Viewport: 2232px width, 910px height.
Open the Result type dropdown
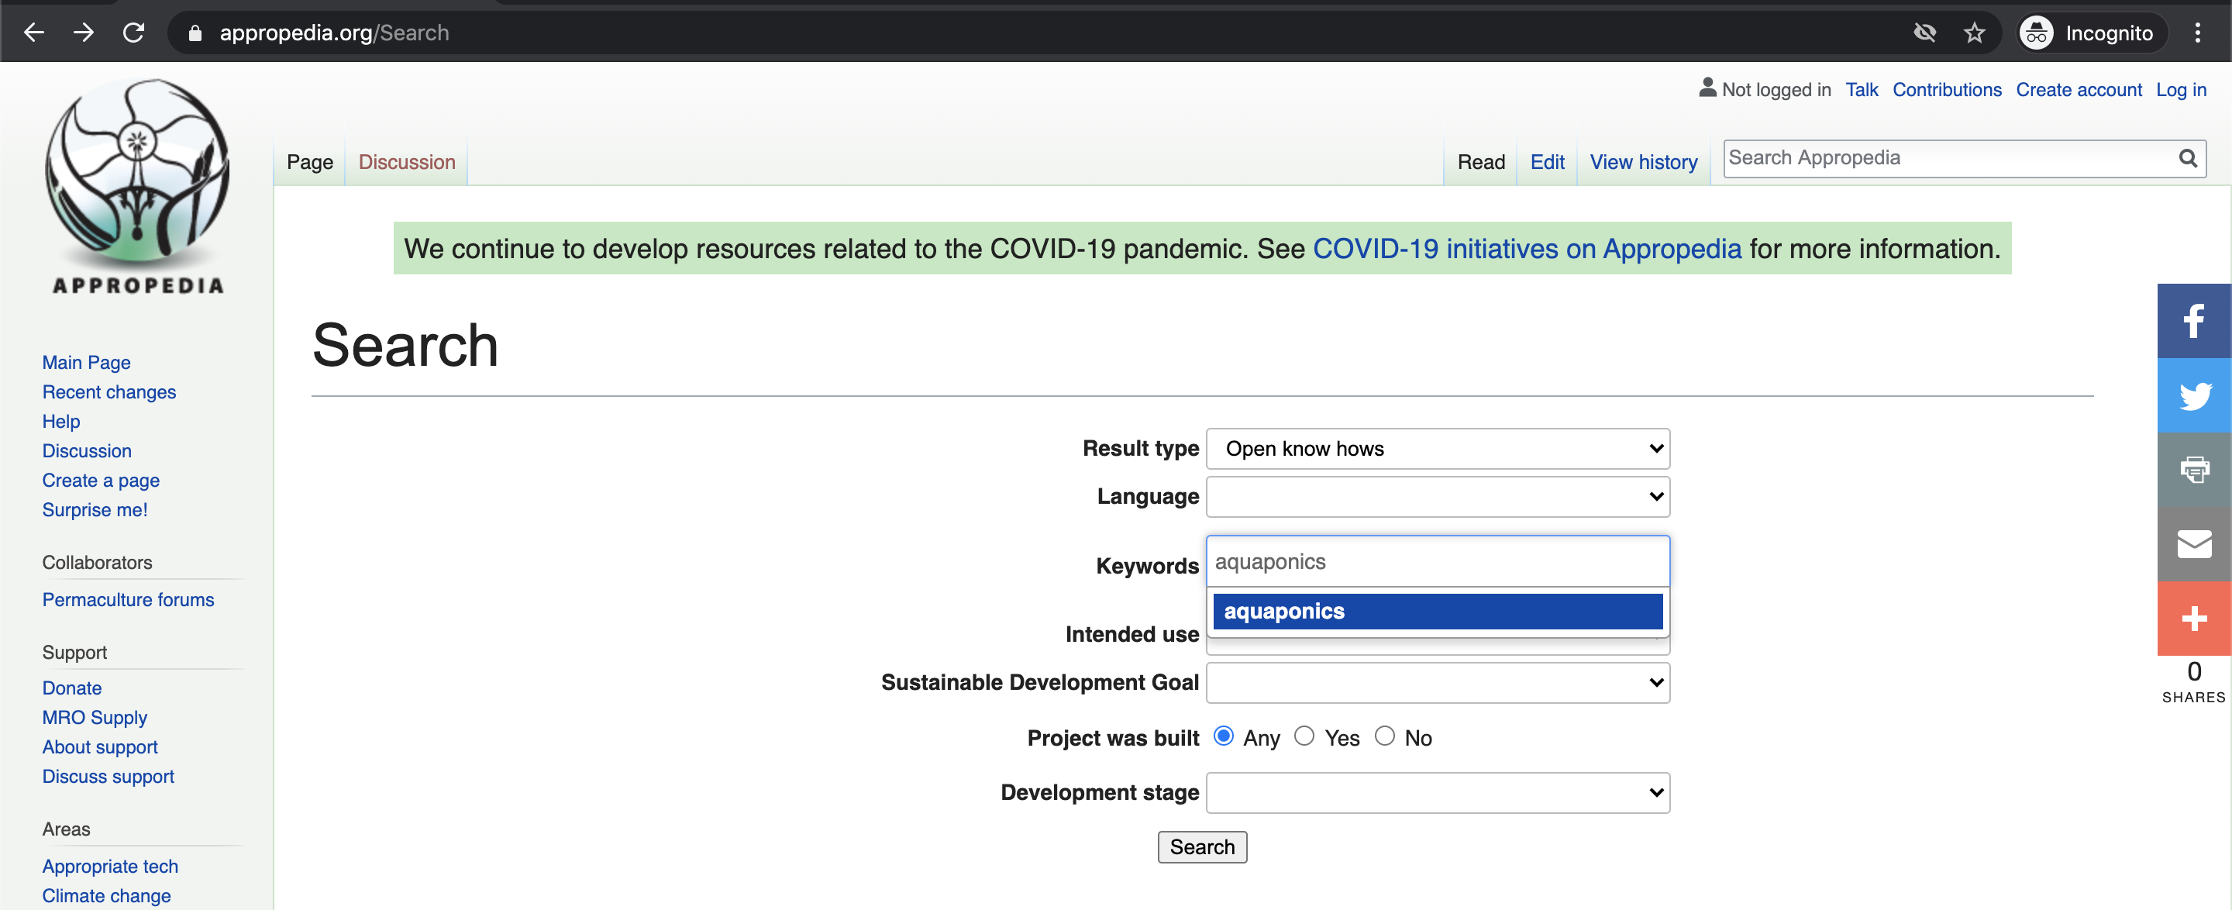tap(1437, 449)
